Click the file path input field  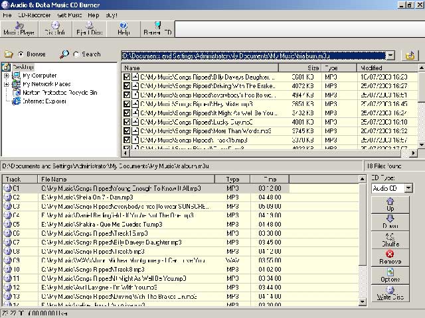point(254,56)
